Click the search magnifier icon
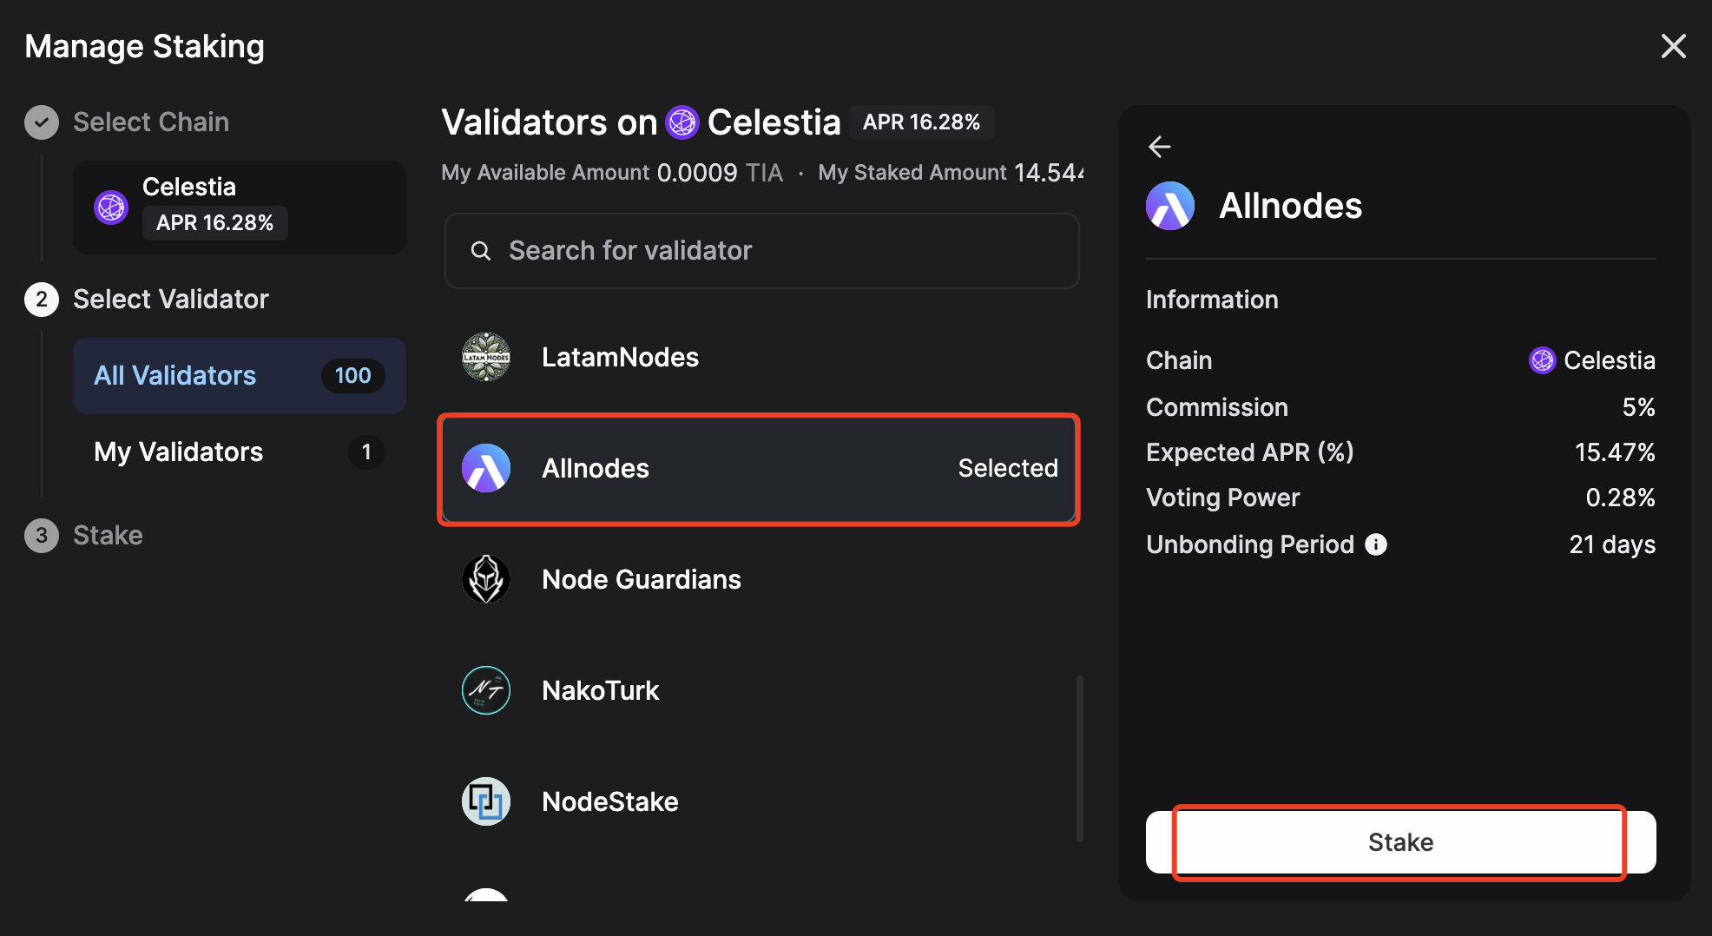This screenshot has height=936, width=1712. click(x=480, y=251)
